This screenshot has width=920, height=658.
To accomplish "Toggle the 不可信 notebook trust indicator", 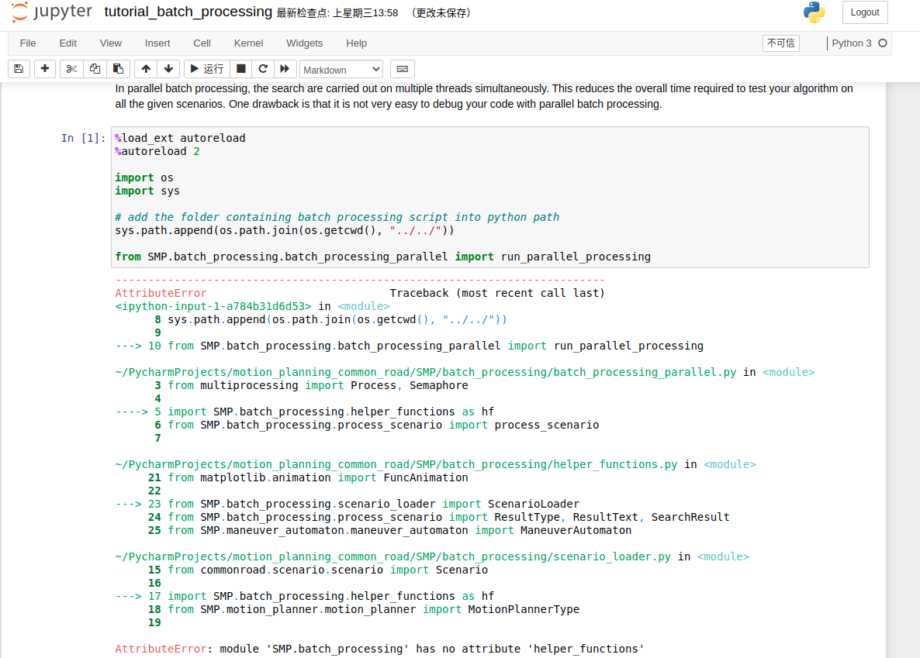I will (x=780, y=43).
